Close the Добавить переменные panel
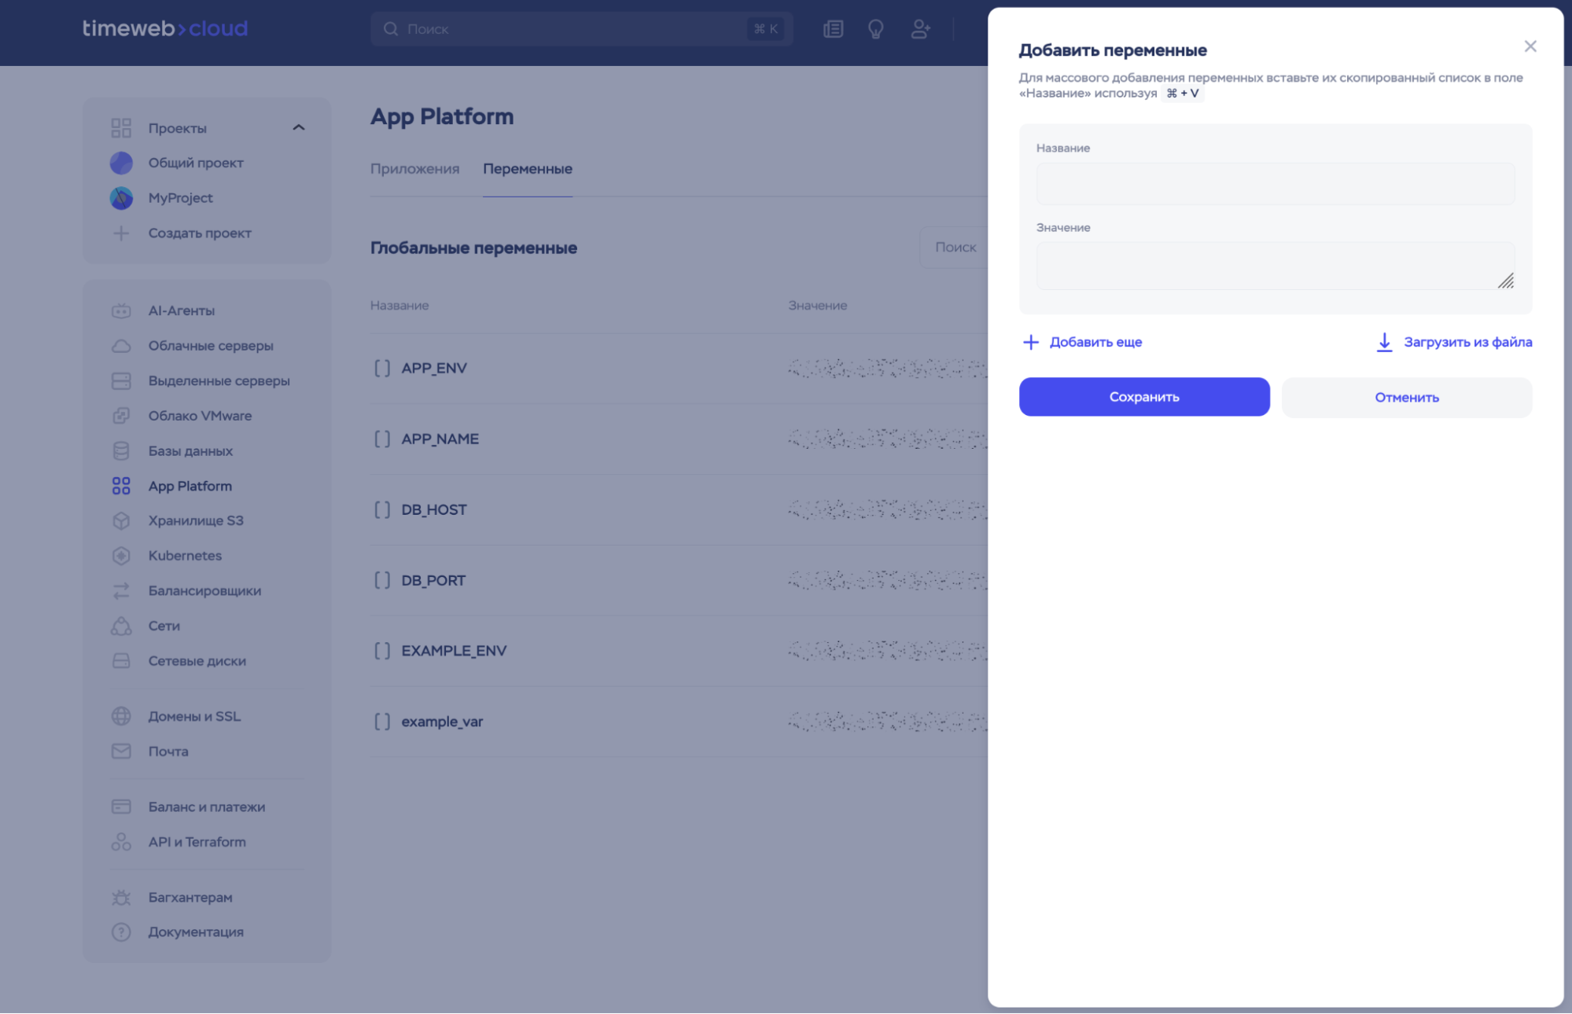Screen dimensions: 1572x1014 [x=1530, y=46]
